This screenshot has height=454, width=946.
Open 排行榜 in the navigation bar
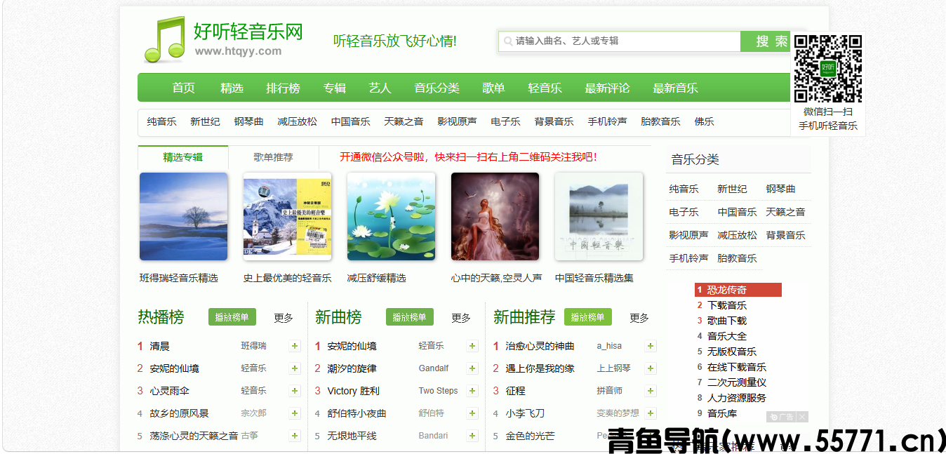coord(283,88)
